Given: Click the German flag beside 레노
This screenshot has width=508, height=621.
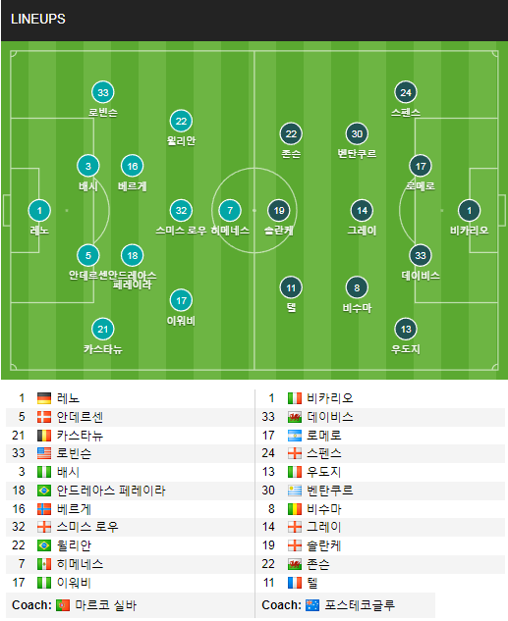Looking at the screenshot, I should (x=44, y=398).
